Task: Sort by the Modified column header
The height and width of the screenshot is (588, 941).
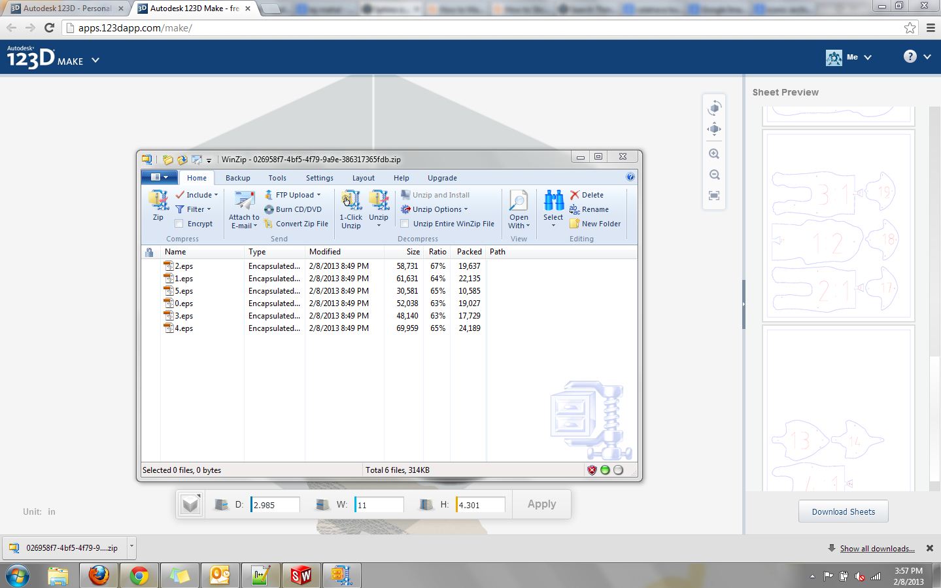Action: (345, 252)
